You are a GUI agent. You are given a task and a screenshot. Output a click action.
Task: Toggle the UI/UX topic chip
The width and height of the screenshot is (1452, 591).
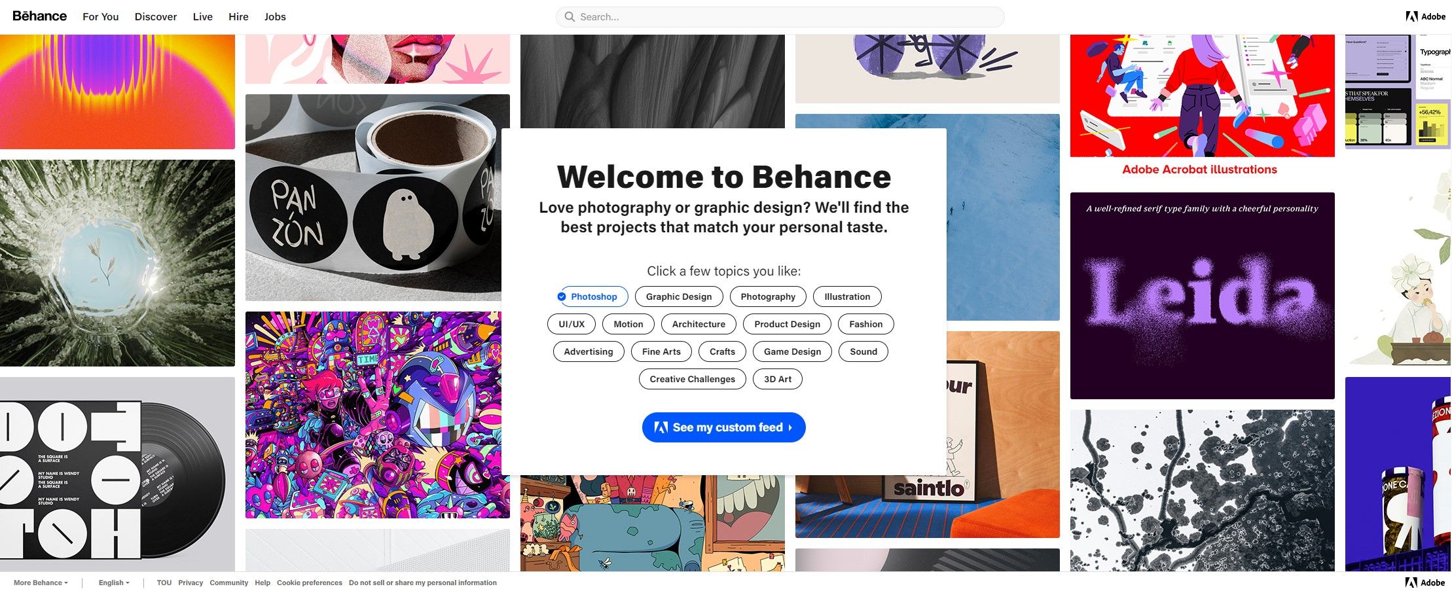pos(572,324)
